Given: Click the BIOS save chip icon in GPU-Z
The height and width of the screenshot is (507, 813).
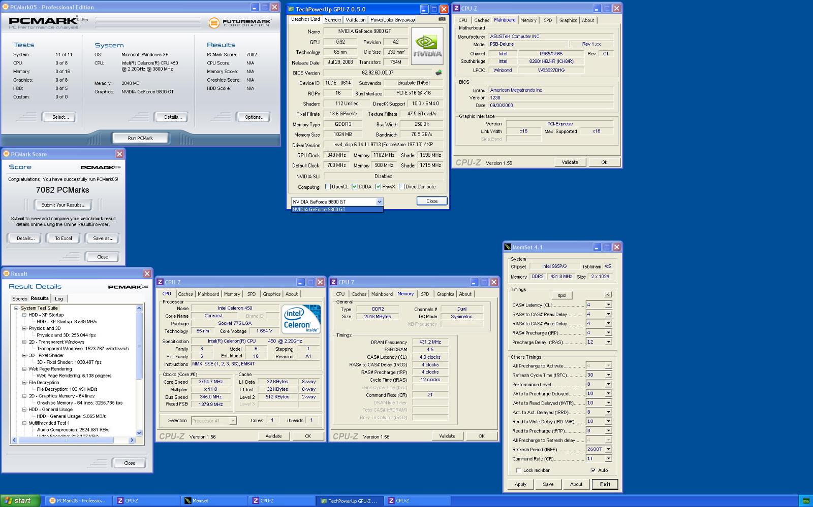Looking at the screenshot, I should (x=439, y=73).
